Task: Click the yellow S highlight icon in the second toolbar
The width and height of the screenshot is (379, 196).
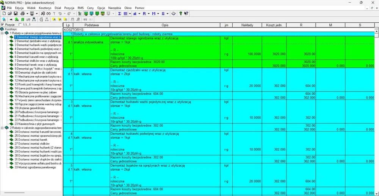Action: [x=65, y=19]
